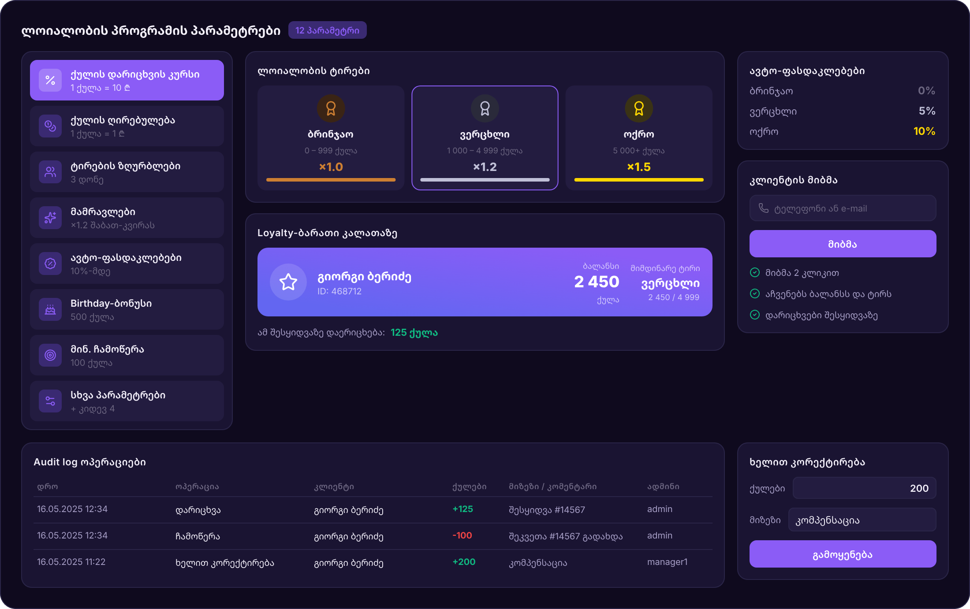Click the percent icon of ქულის დარიცხვის კურსი
Image resolution: width=970 pixels, height=609 pixels.
(50, 80)
